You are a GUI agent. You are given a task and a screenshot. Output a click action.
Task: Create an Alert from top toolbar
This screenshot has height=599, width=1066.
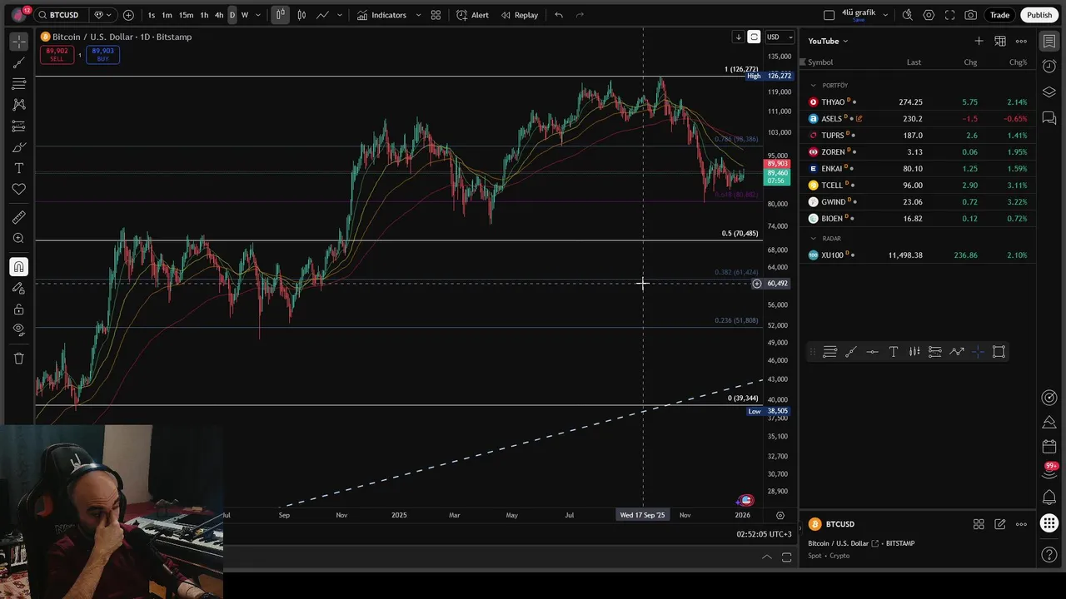click(x=472, y=15)
